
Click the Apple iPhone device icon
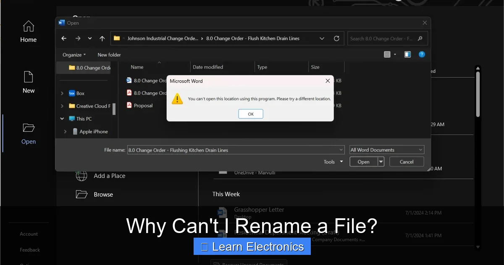(x=74, y=131)
